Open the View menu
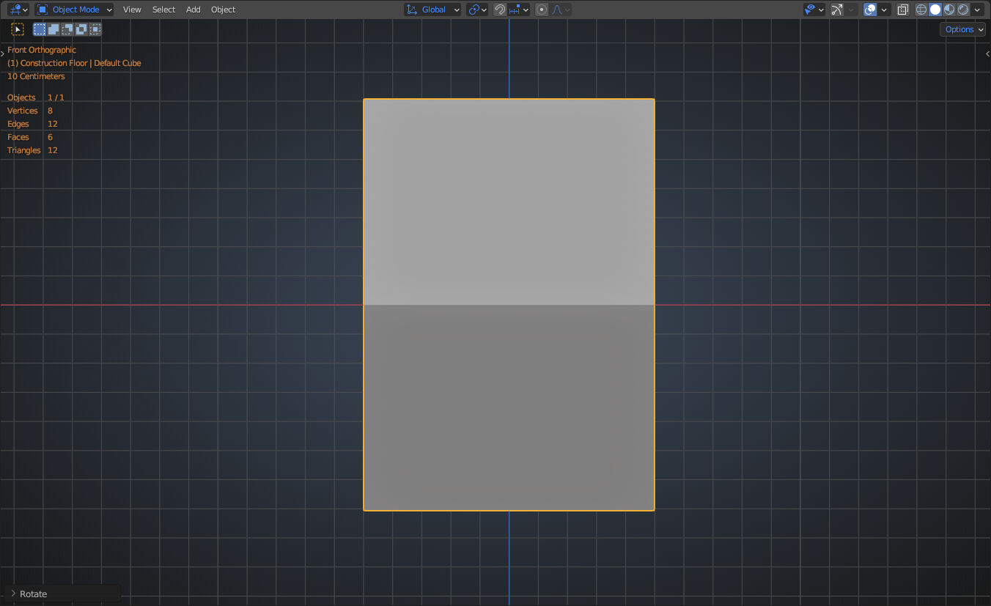This screenshot has height=606, width=991. pyautogui.click(x=132, y=10)
